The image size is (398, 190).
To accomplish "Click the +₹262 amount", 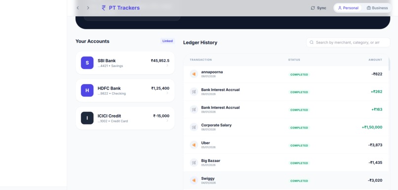I will pos(376,92).
